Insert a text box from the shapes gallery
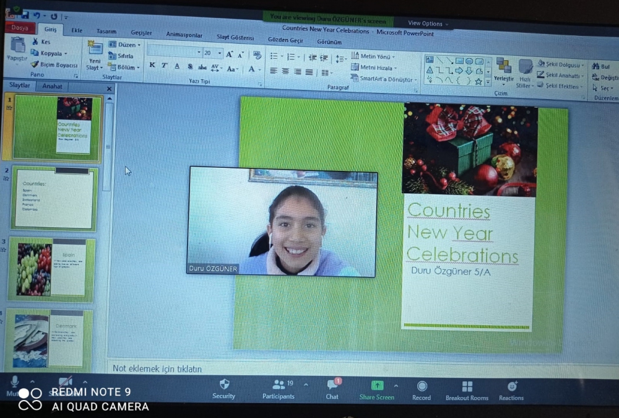The height and width of the screenshot is (418, 619). tap(430, 60)
